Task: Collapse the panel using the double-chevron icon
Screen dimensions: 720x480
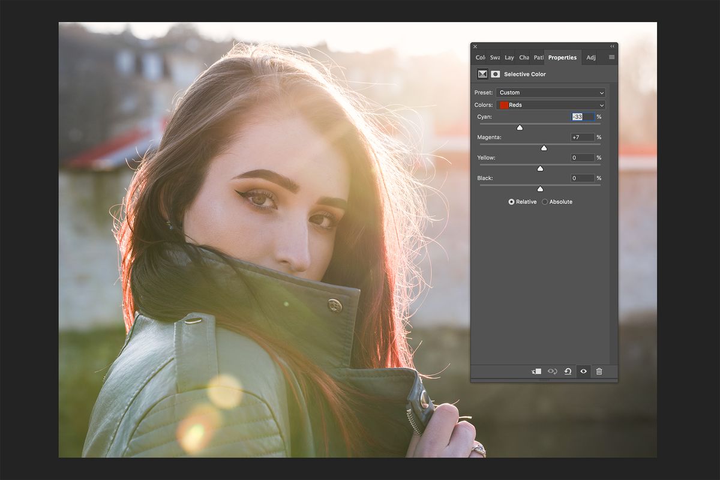Action: tap(612, 46)
